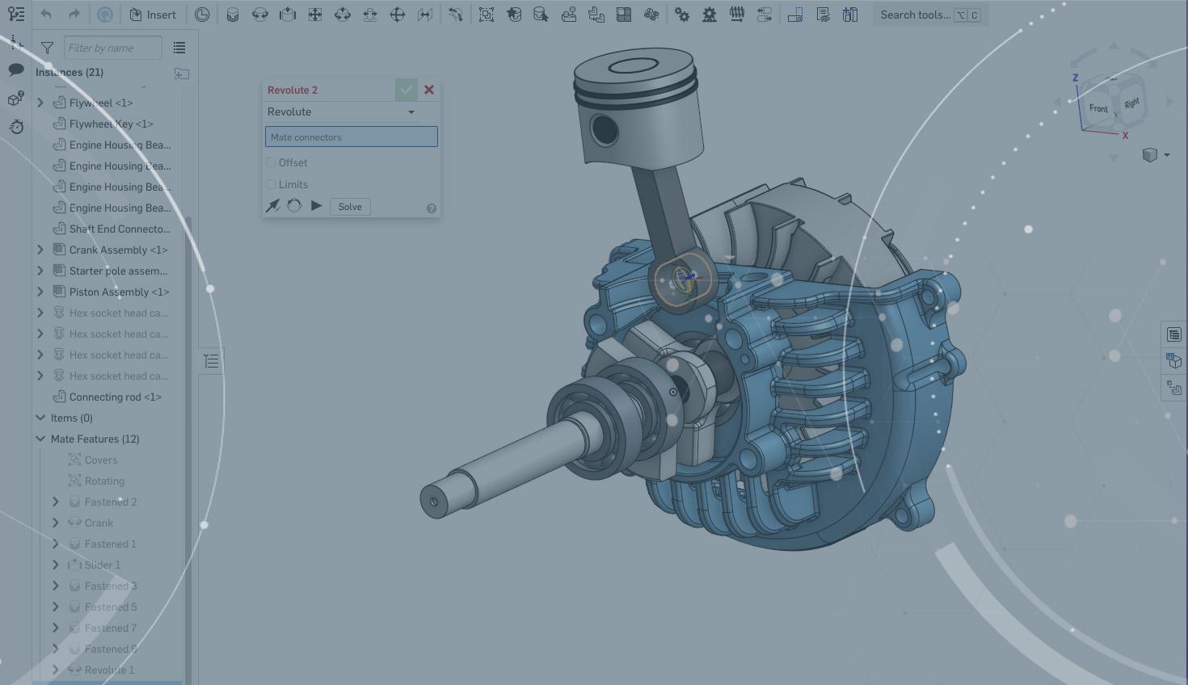The height and width of the screenshot is (685, 1188).
Task: Click the Solve button
Action: click(350, 207)
